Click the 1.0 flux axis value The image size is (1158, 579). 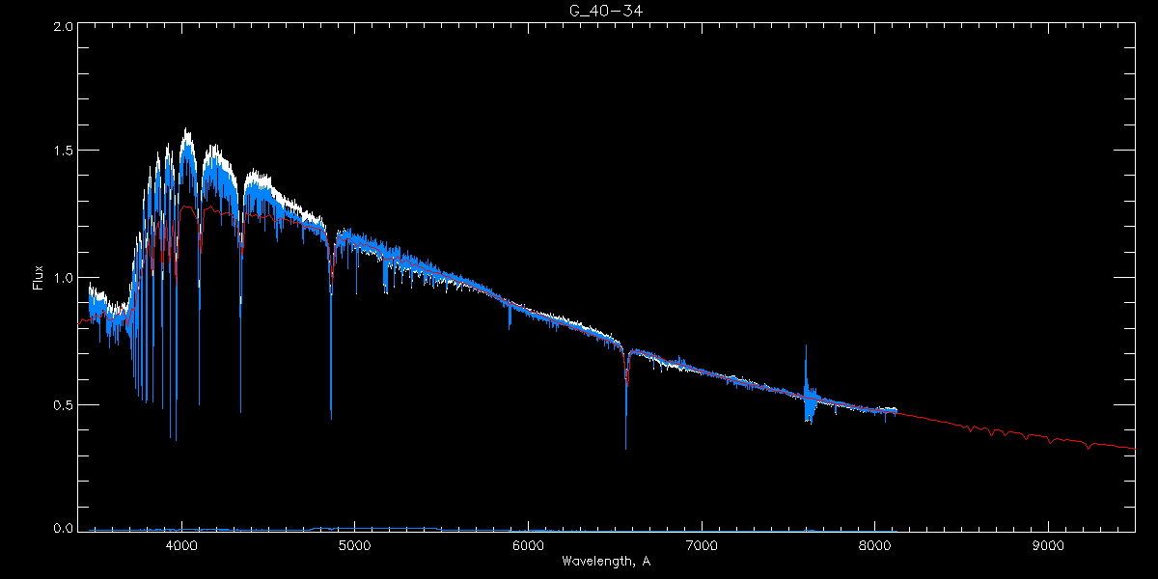coord(63,278)
